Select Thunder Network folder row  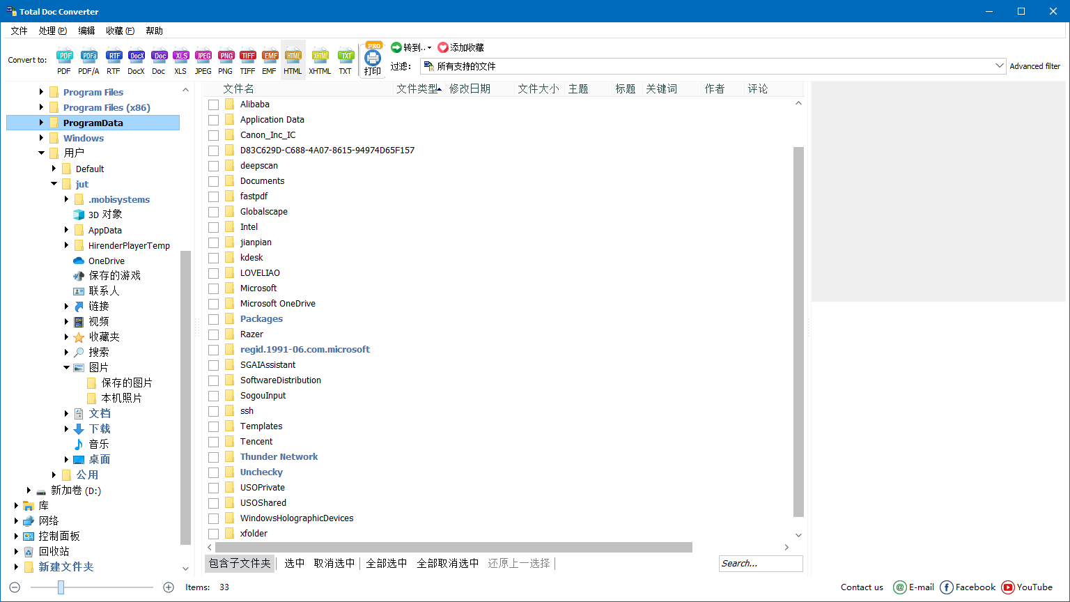(x=279, y=457)
